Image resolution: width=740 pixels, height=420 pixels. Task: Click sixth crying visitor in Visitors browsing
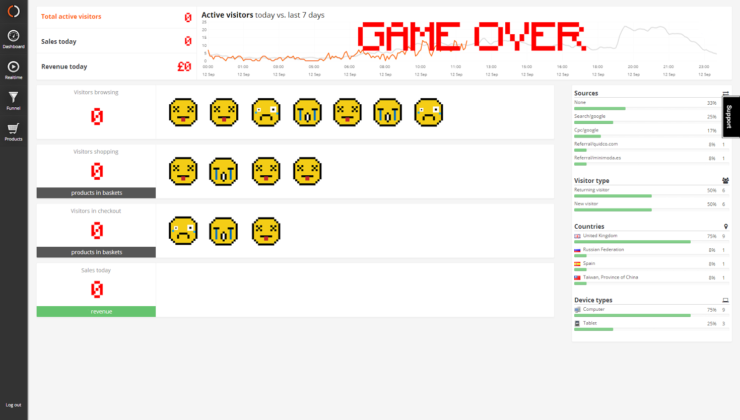click(x=388, y=112)
